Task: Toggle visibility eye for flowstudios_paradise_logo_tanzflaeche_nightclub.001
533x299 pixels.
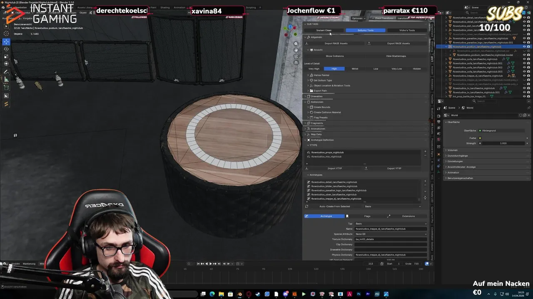Action: click(524, 42)
